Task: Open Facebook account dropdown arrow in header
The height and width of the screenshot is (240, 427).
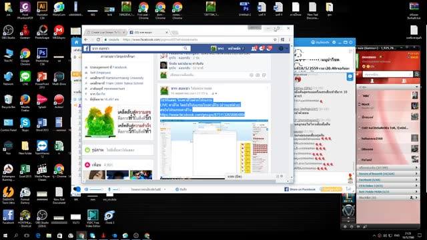Action: click(x=287, y=49)
